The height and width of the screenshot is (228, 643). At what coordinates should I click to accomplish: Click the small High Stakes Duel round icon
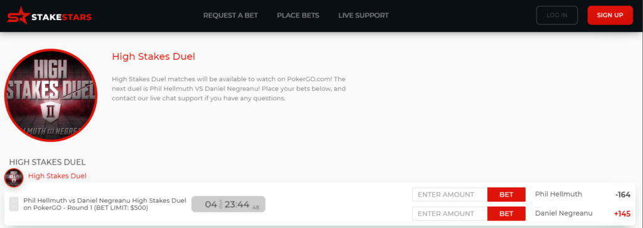(x=14, y=178)
